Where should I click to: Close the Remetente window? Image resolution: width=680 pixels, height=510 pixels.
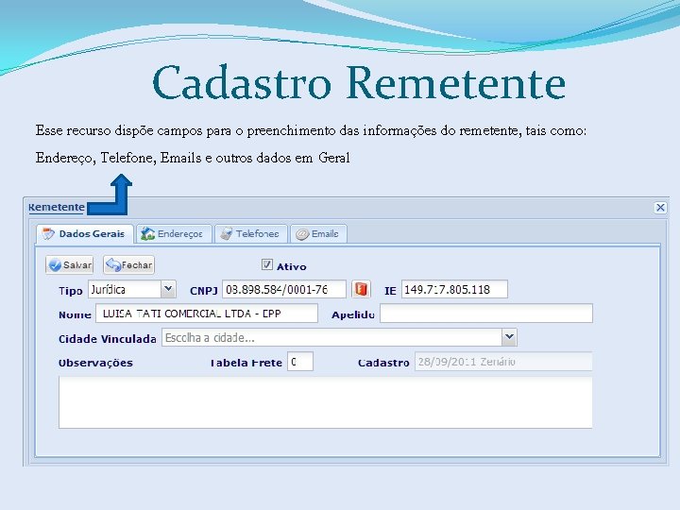(660, 208)
